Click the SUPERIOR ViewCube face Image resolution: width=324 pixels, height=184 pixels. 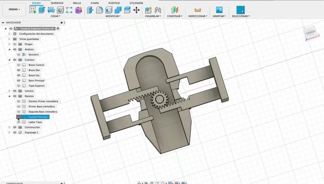point(311,32)
